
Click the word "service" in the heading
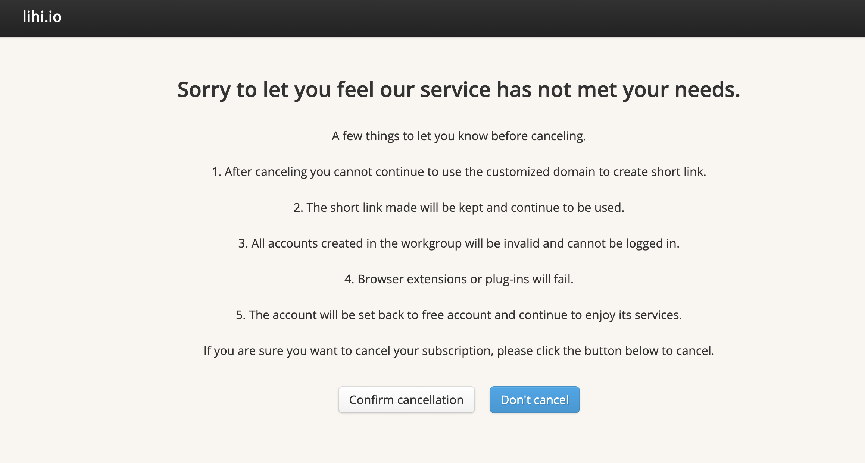pyautogui.click(x=455, y=90)
